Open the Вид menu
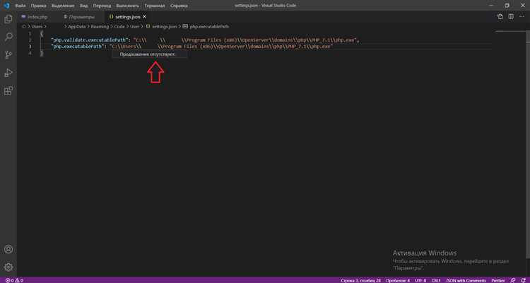This screenshot has width=530, height=283. pyautogui.click(x=84, y=6)
